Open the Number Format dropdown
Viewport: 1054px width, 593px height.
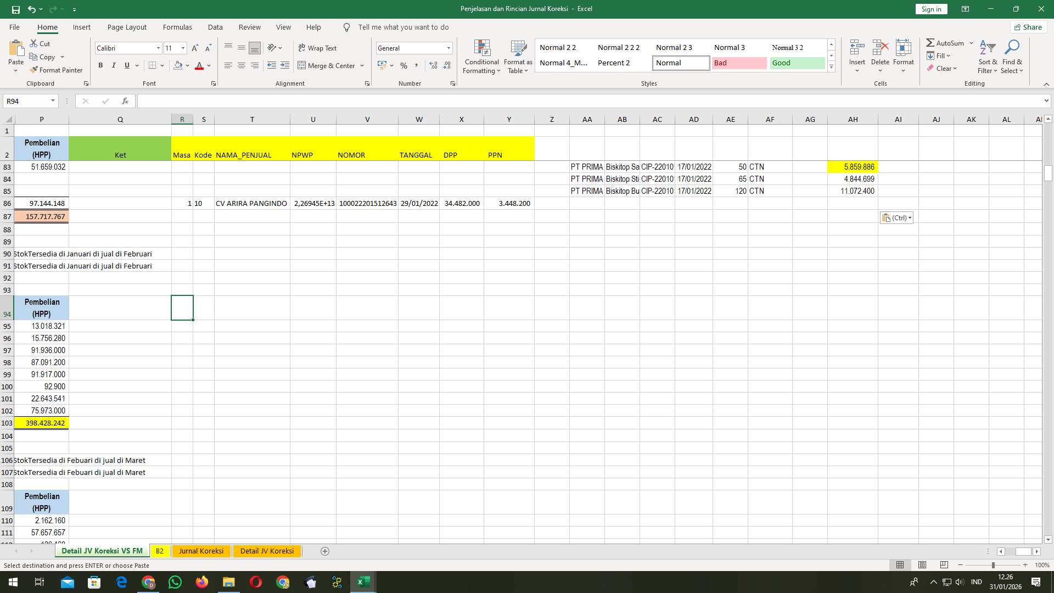coord(448,48)
